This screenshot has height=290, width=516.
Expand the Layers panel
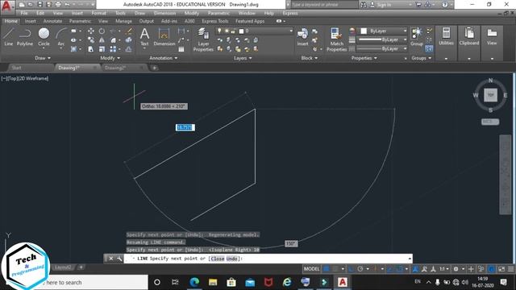[243, 58]
